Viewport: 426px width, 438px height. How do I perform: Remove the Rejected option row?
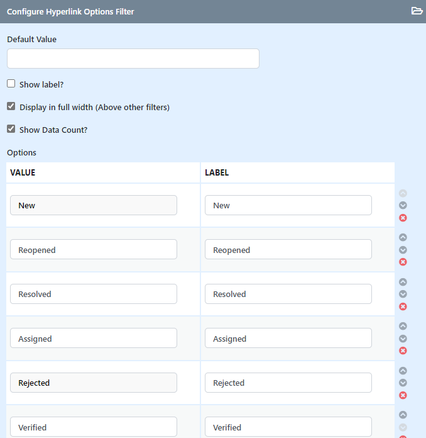click(x=403, y=395)
